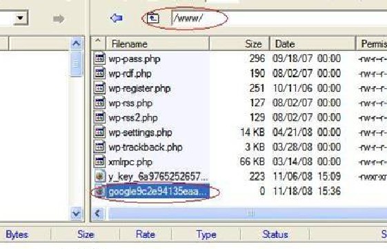Click the wp-trackback.php file icon

99,147
